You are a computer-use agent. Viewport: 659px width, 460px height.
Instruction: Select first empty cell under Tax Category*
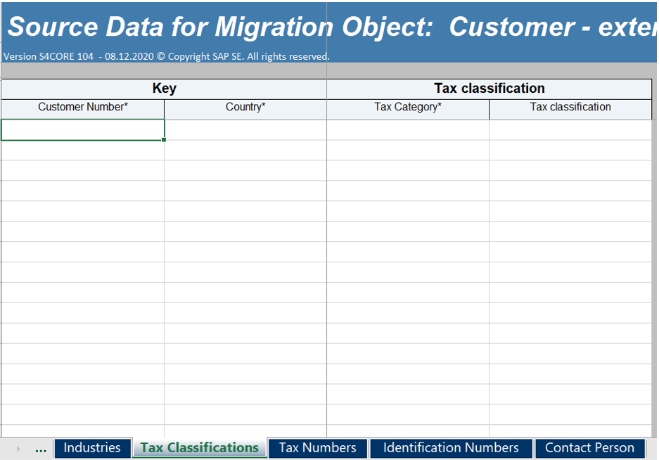(408, 130)
